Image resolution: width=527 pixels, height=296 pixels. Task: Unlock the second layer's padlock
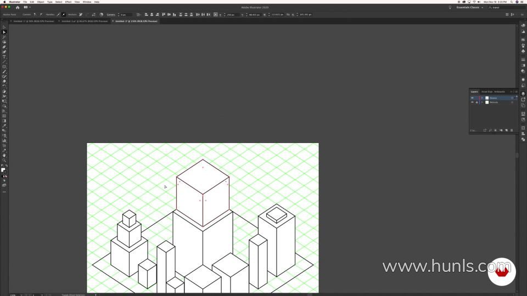tap(476, 103)
